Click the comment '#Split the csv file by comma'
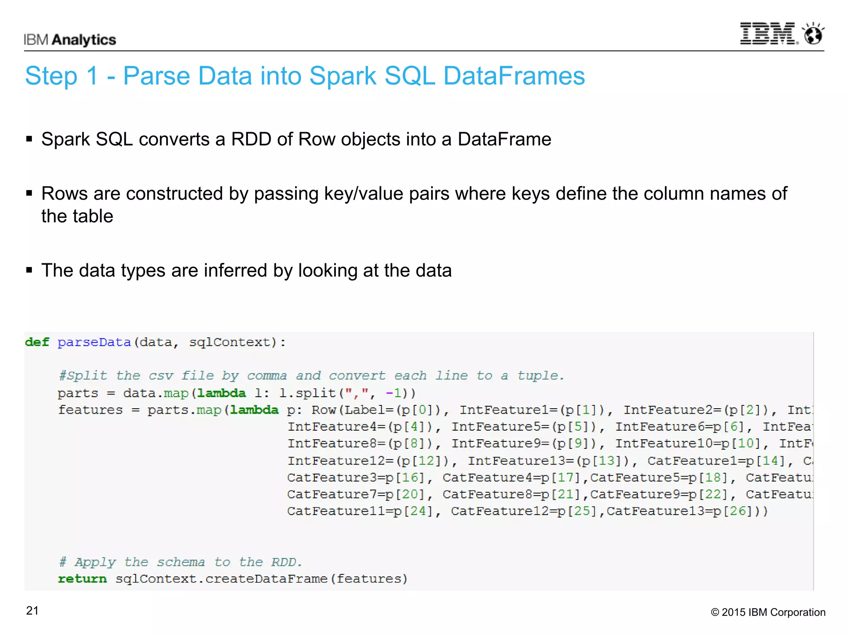 point(311,376)
